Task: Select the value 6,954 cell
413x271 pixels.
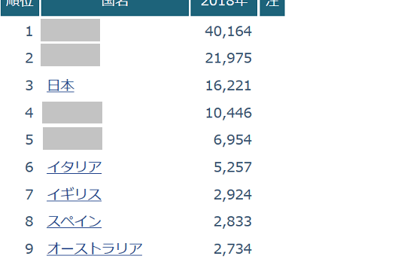Action: pos(232,140)
